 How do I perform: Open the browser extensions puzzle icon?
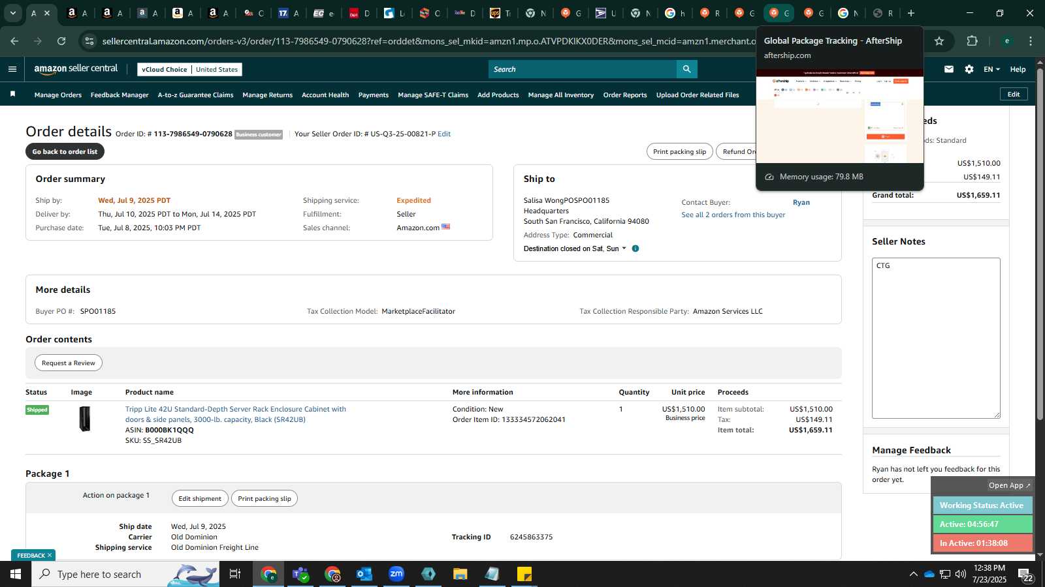click(972, 41)
